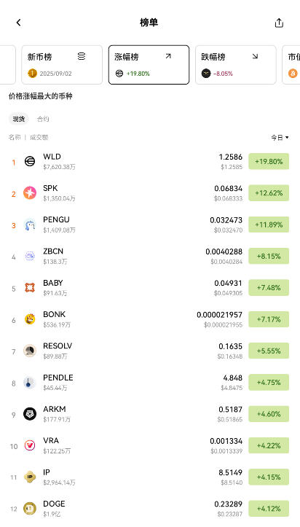Sort list by 名称 column header
Viewport: 300px width, 527px height.
[x=15, y=137]
